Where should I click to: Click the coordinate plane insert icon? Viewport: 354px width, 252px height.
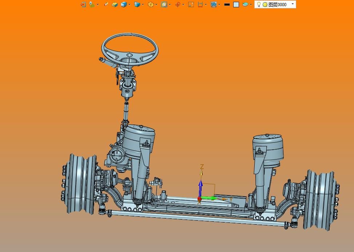(x=92, y=4)
